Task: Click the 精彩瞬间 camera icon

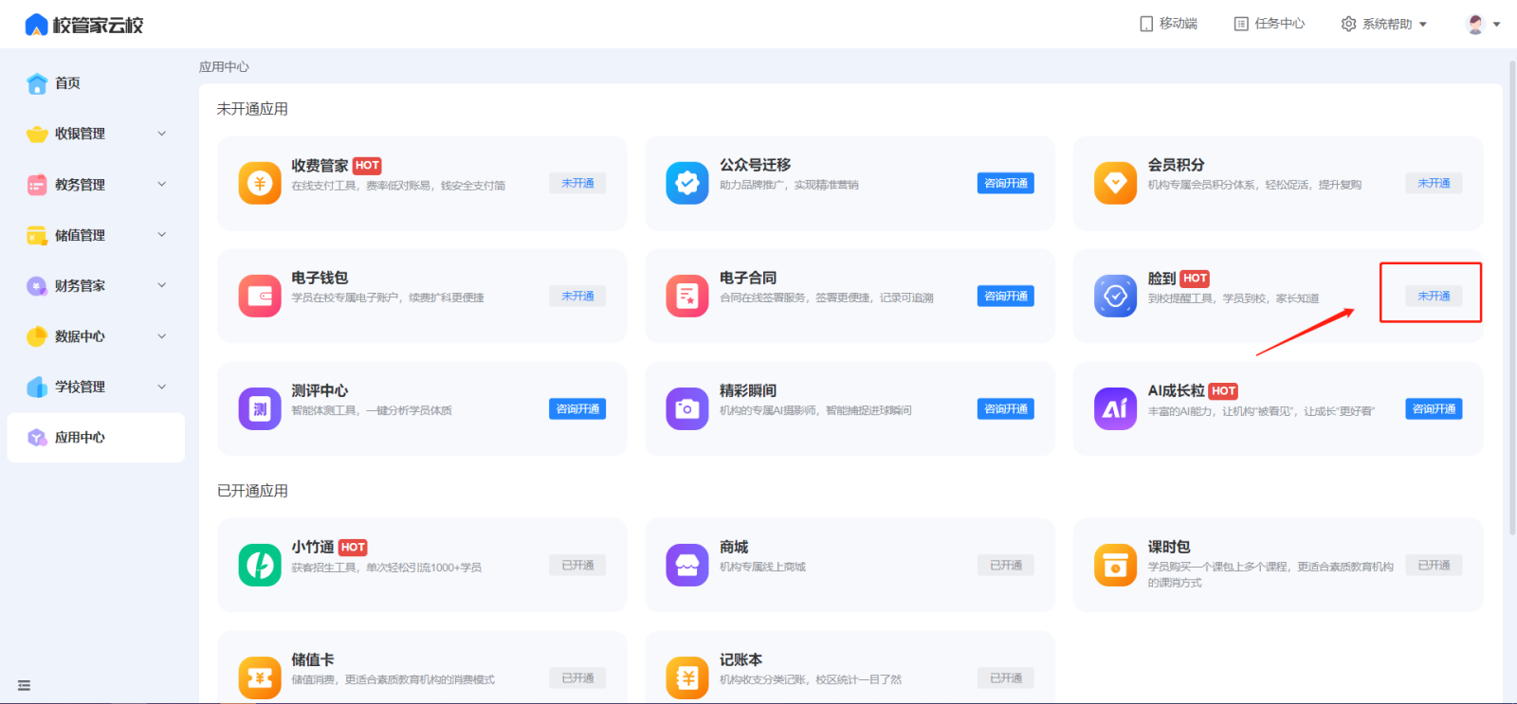Action: pyautogui.click(x=687, y=408)
